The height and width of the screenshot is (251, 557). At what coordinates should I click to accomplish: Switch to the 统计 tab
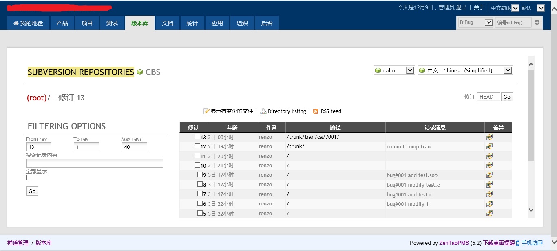click(x=192, y=23)
